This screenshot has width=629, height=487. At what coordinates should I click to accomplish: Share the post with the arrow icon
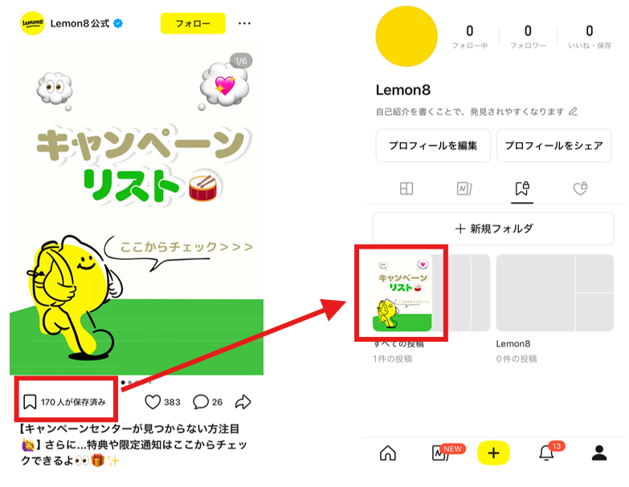point(243,402)
